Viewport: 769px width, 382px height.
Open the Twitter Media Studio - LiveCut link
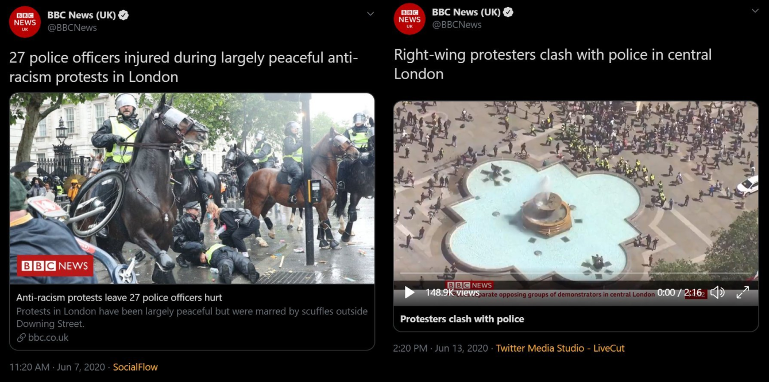[560, 348]
